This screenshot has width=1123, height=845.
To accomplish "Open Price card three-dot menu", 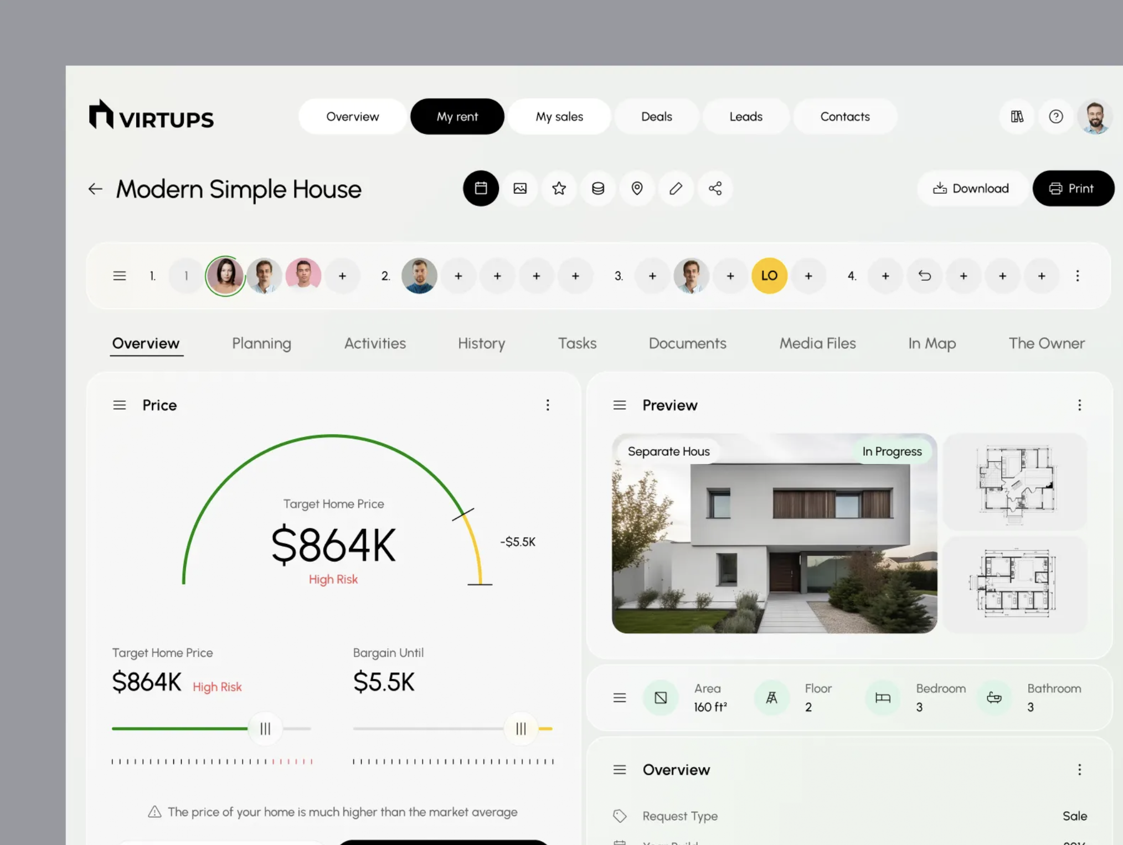I will click(x=548, y=405).
